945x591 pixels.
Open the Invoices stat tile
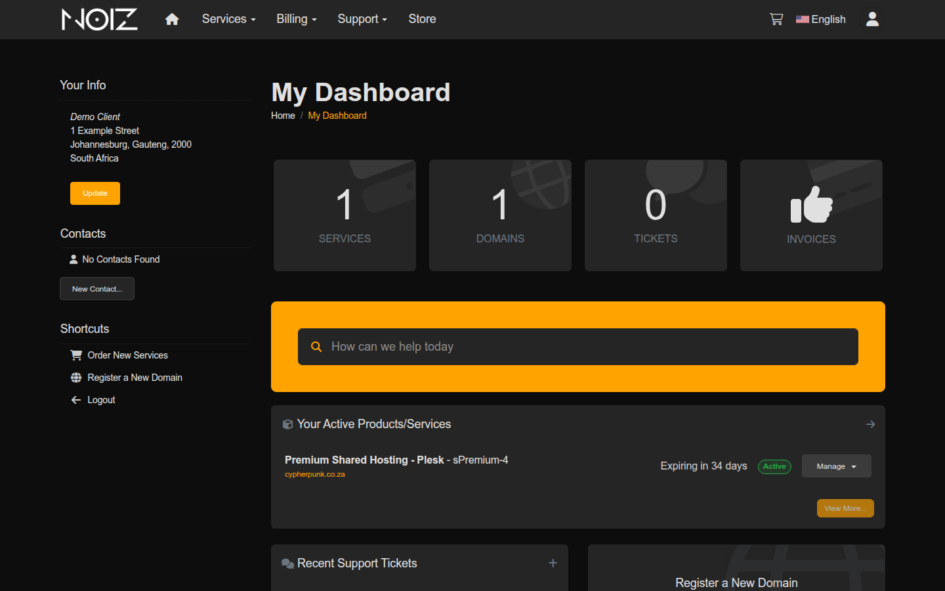[811, 215]
